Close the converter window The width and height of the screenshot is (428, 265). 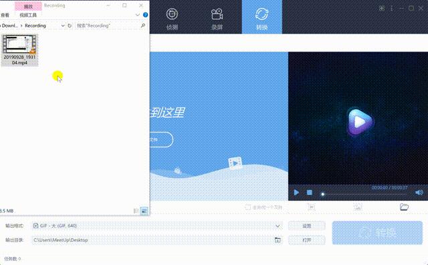tap(421, 9)
